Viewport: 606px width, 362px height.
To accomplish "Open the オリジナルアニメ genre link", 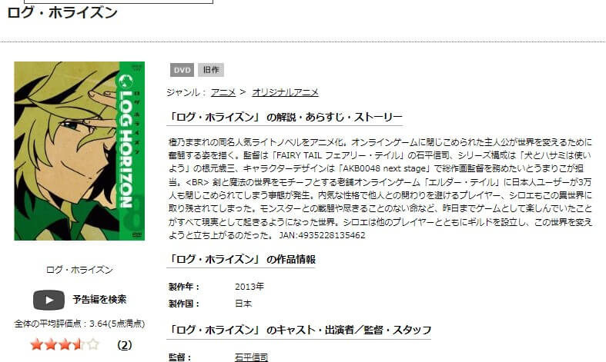I will [285, 93].
